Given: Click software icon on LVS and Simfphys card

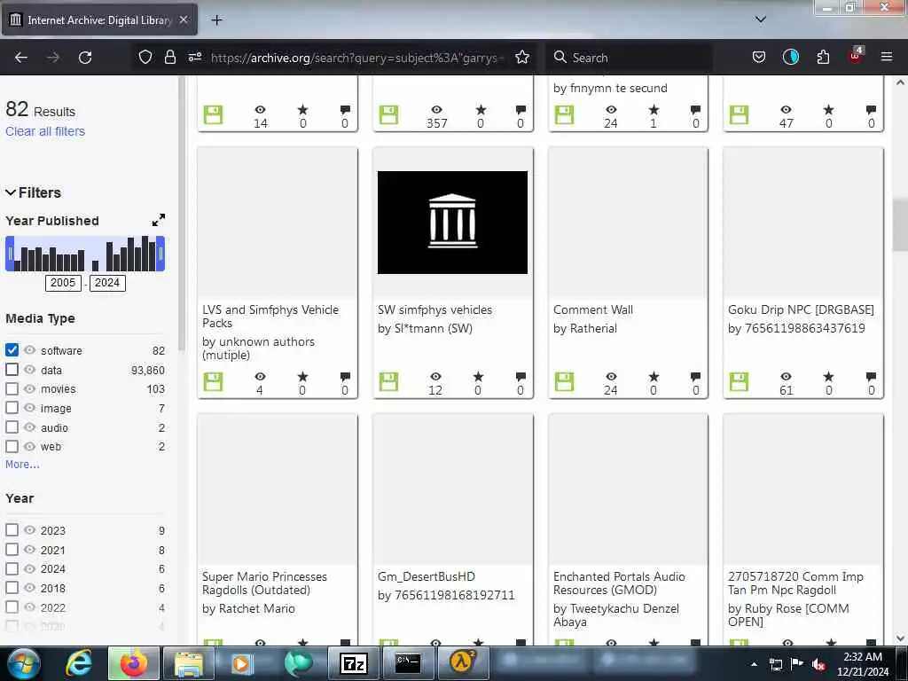Looking at the screenshot, I should 213,381.
